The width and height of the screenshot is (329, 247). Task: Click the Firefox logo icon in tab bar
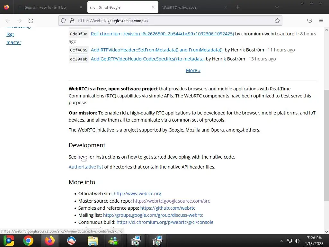[x=6, y=7]
